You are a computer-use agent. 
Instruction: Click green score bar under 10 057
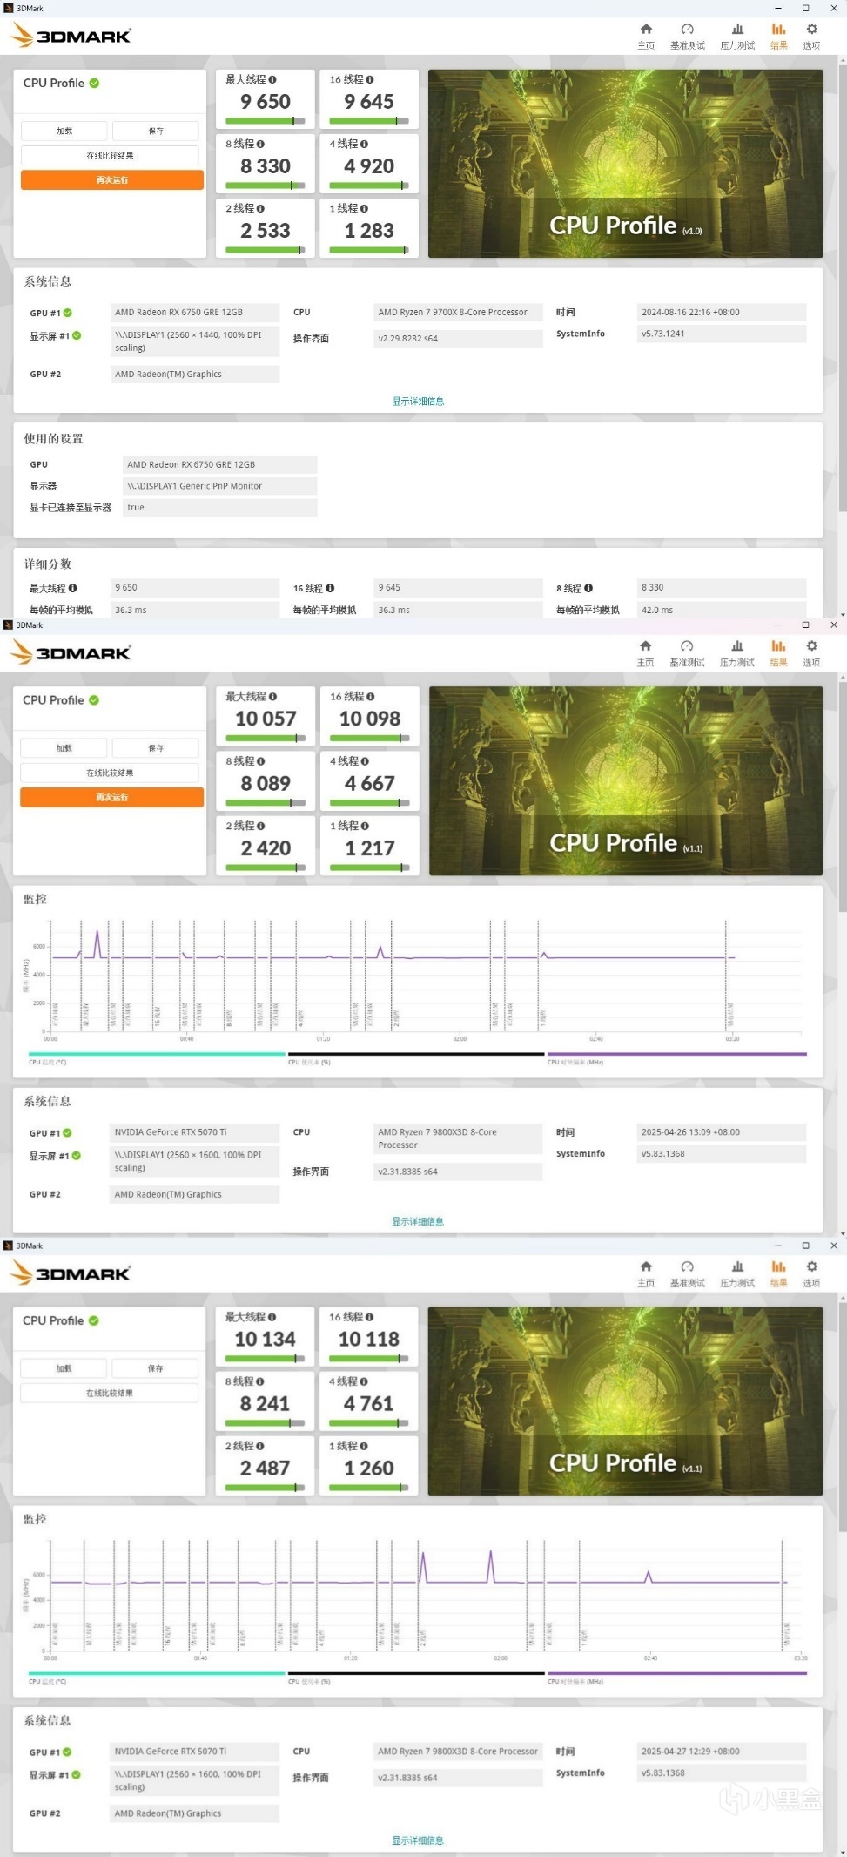tap(266, 738)
